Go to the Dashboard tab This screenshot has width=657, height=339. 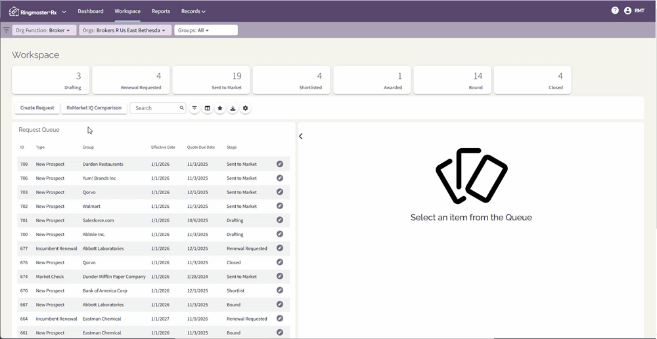tap(91, 11)
